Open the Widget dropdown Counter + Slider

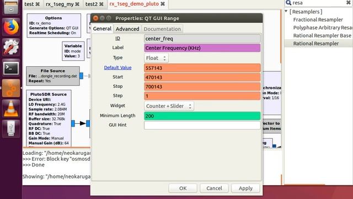pos(169,106)
